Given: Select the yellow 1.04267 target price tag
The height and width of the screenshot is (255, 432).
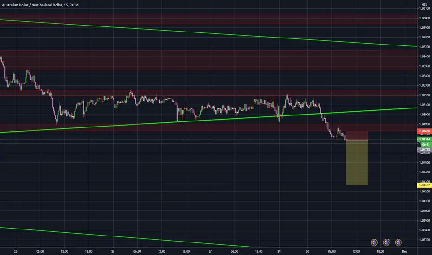Looking at the screenshot, I should (x=424, y=185).
